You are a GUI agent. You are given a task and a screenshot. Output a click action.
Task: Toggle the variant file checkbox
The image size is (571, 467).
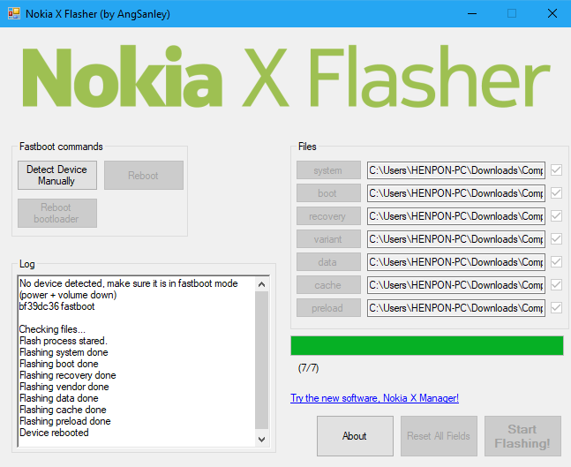[556, 238]
